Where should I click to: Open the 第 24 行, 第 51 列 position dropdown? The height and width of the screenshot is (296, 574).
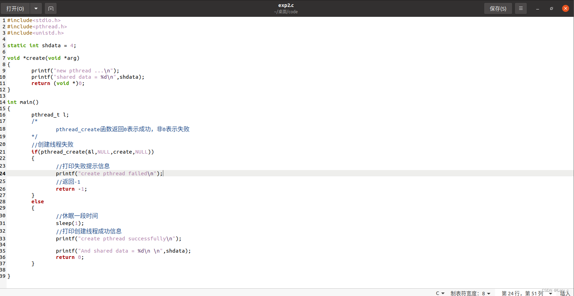pos(527,293)
